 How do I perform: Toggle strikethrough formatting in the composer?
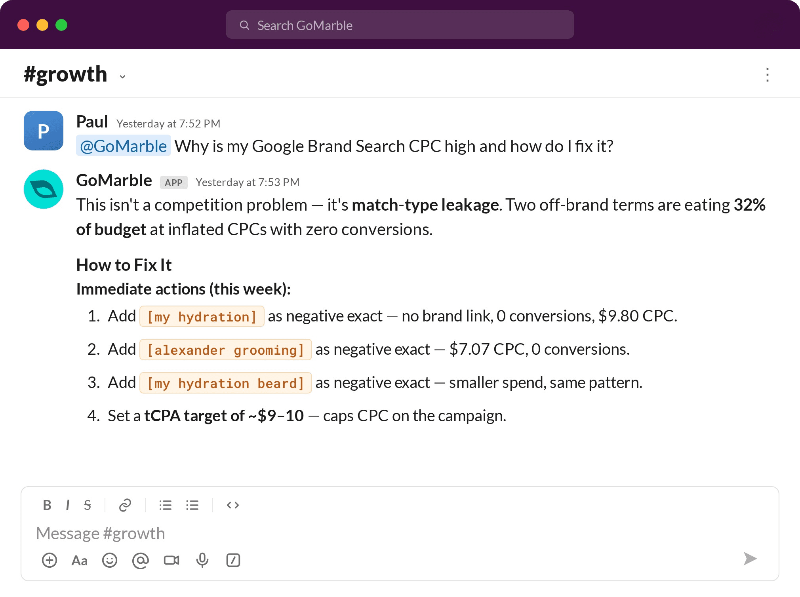88,505
